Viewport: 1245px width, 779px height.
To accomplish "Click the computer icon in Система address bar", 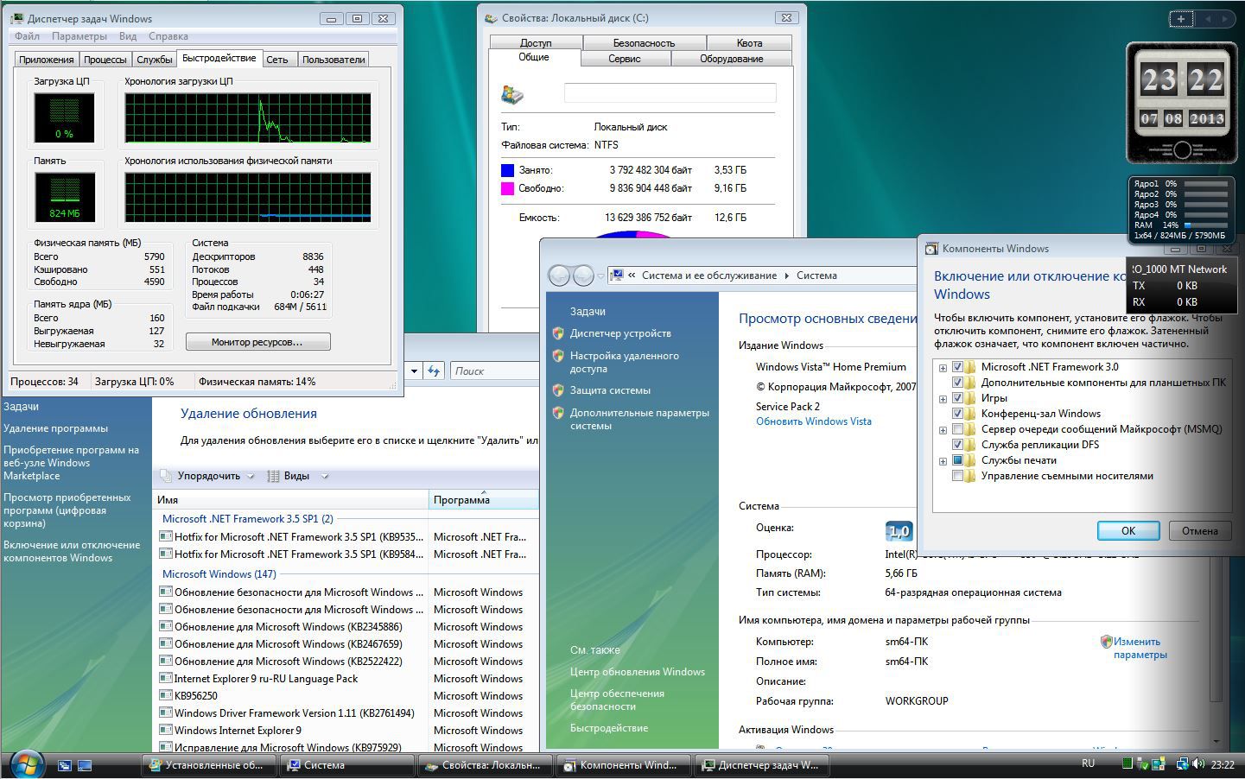I will pyautogui.click(x=617, y=275).
